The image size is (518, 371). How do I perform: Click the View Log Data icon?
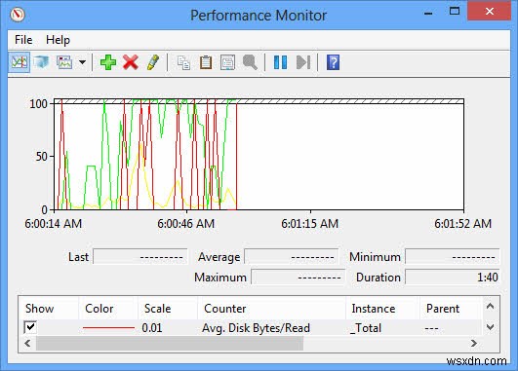41,62
